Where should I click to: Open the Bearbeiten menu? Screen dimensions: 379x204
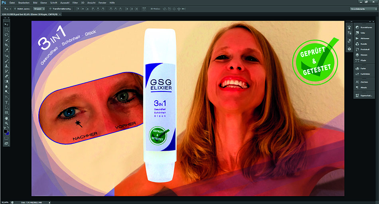[24, 3]
